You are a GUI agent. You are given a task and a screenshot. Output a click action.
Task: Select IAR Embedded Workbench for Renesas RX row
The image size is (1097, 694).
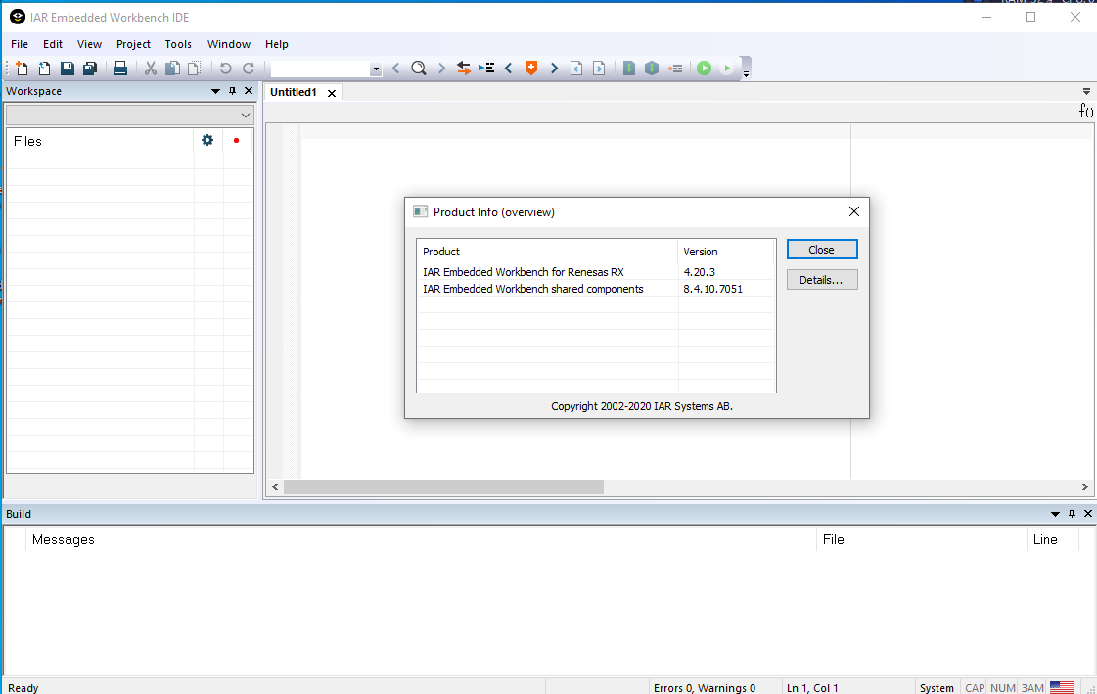click(596, 272)
